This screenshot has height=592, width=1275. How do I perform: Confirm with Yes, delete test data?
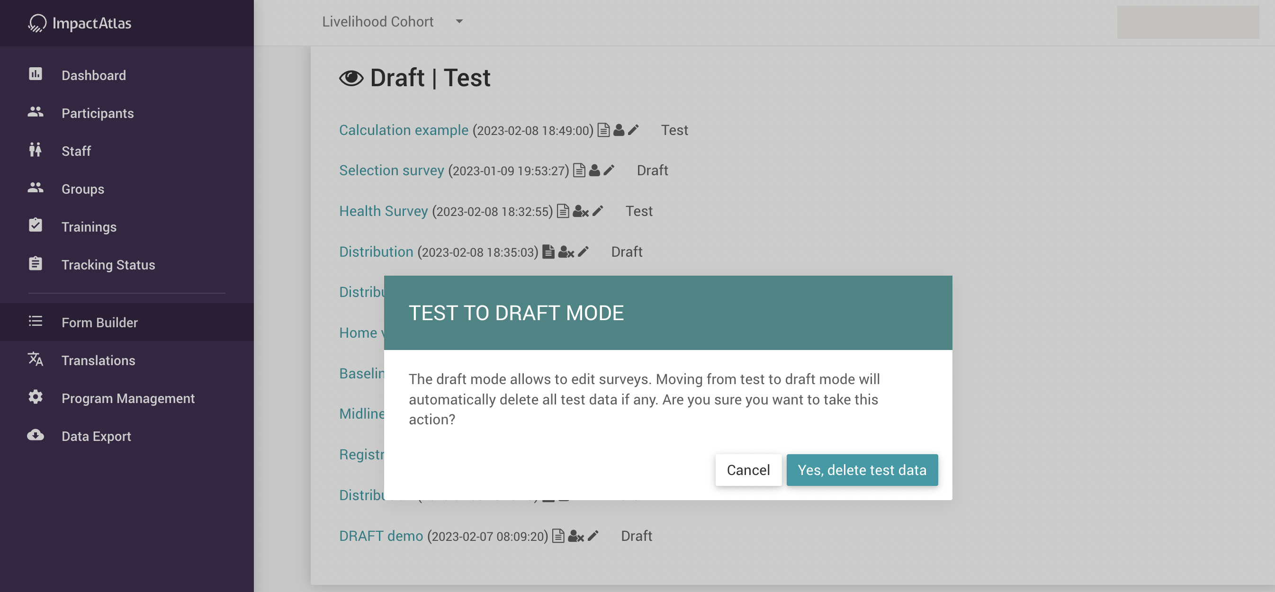point(862,470)
